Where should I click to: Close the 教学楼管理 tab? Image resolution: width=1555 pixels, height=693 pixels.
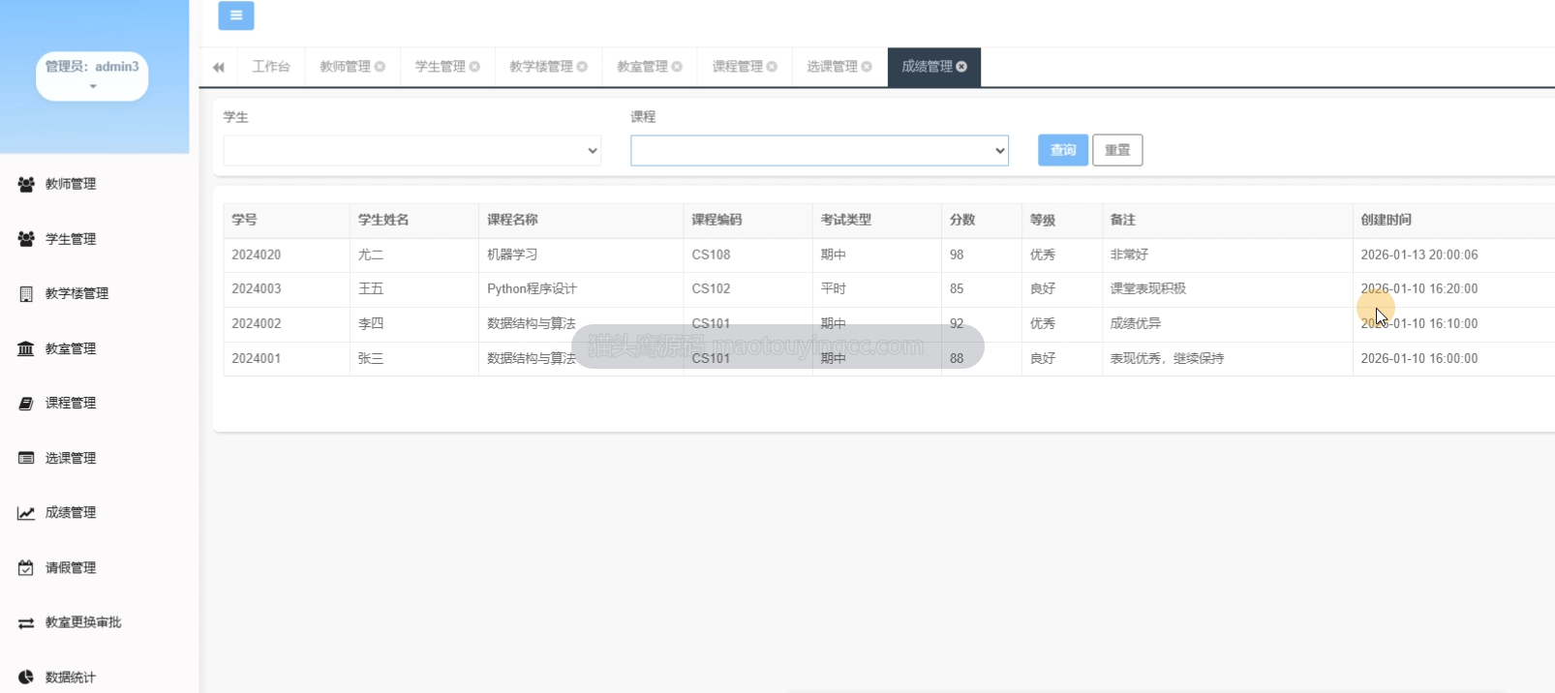tap(583, 67)
